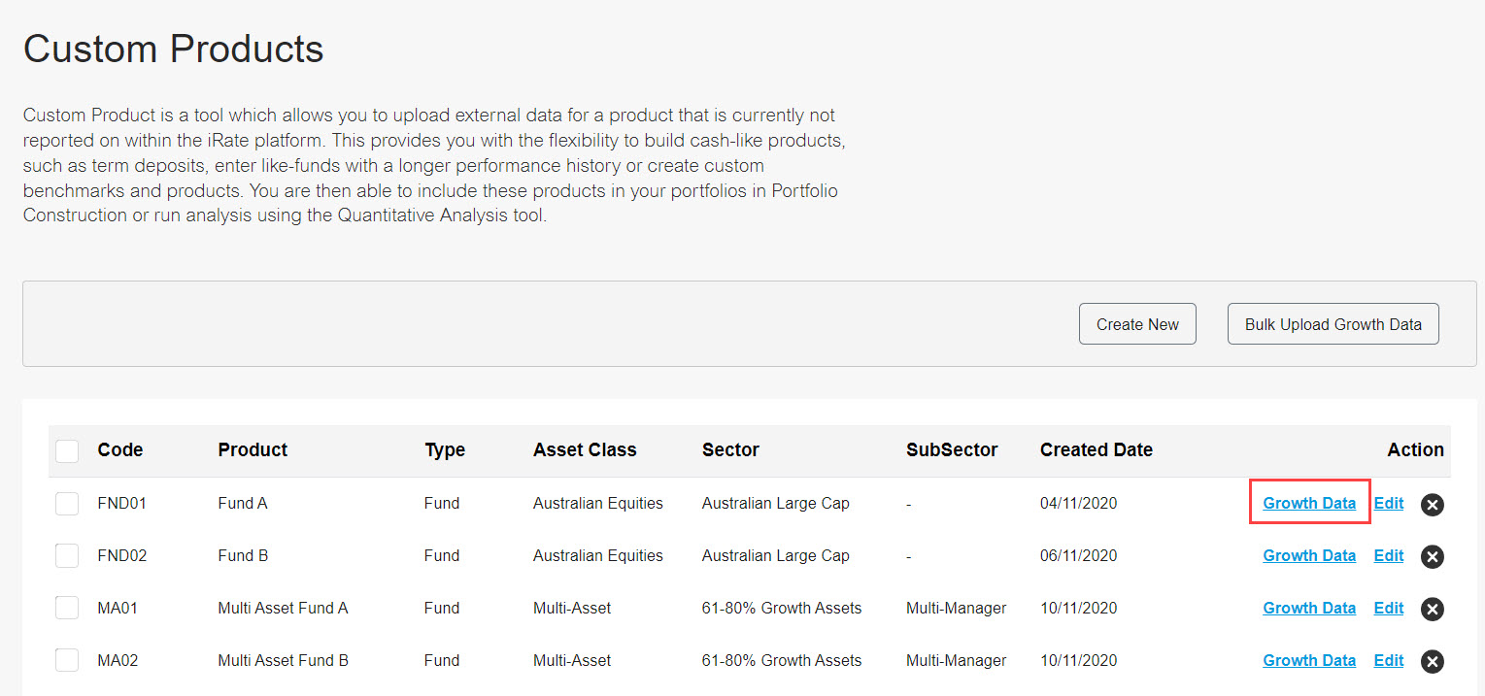Edit the Fund A product
This screenshot has height=696, width=1485.
(x=1389, y=503)
